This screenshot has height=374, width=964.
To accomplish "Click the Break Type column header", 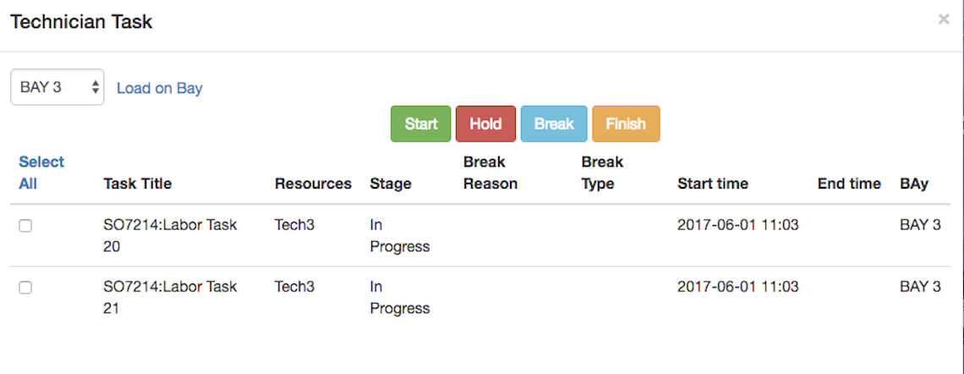I will point(602,173).
